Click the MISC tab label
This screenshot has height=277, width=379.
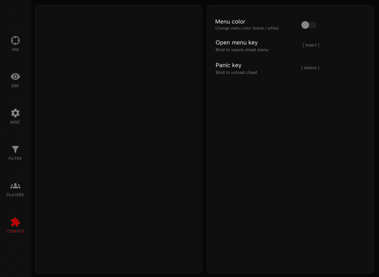[15, 122]
